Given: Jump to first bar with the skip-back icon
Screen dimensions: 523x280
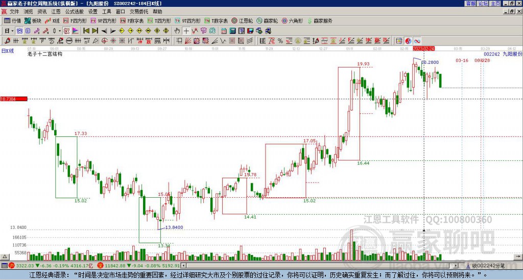Looking at the screenshot, I should [86, 31].
